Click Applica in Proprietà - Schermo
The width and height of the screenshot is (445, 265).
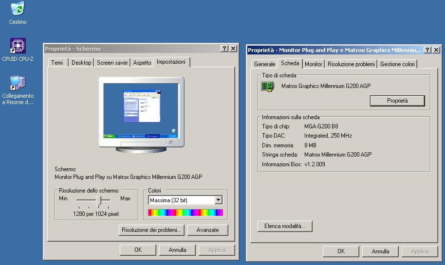(217, 250)
